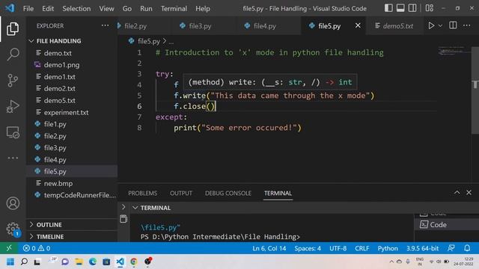Viewport: 479px width, 269px height.
Task: Open the Accounts menu icon
Action: point(13,203)
